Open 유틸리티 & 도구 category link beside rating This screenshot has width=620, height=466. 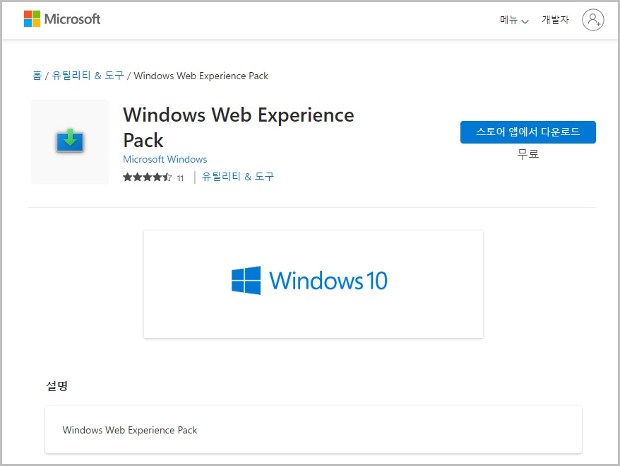coord(238,177)
